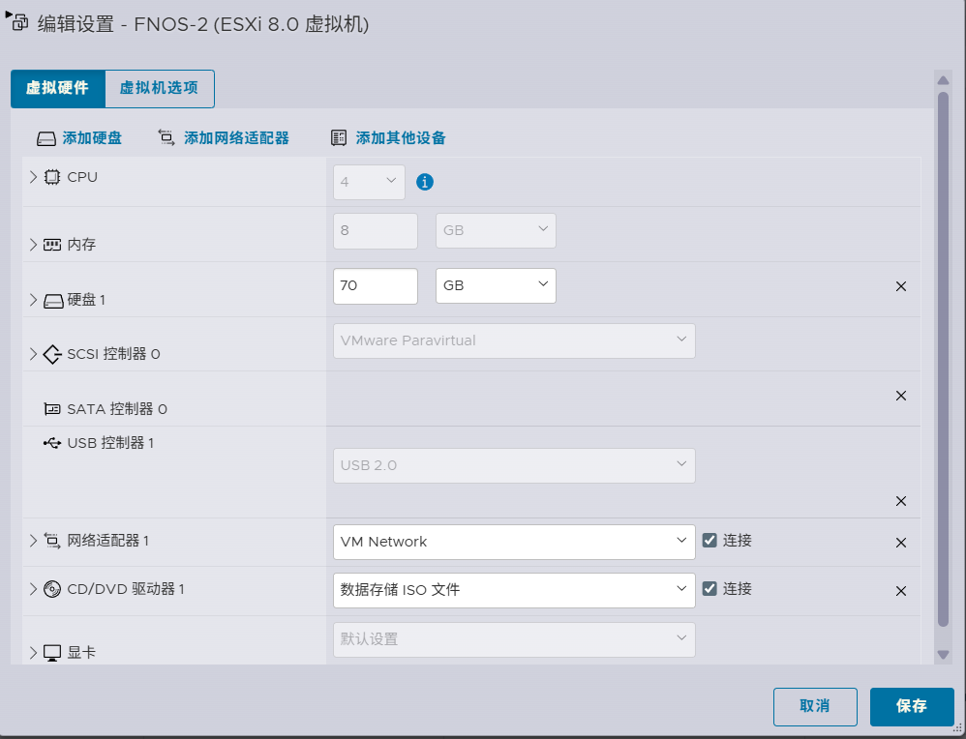Remove the SATA controller 0 device
Viewport: 966px width, 739px height.
point(900,396)
